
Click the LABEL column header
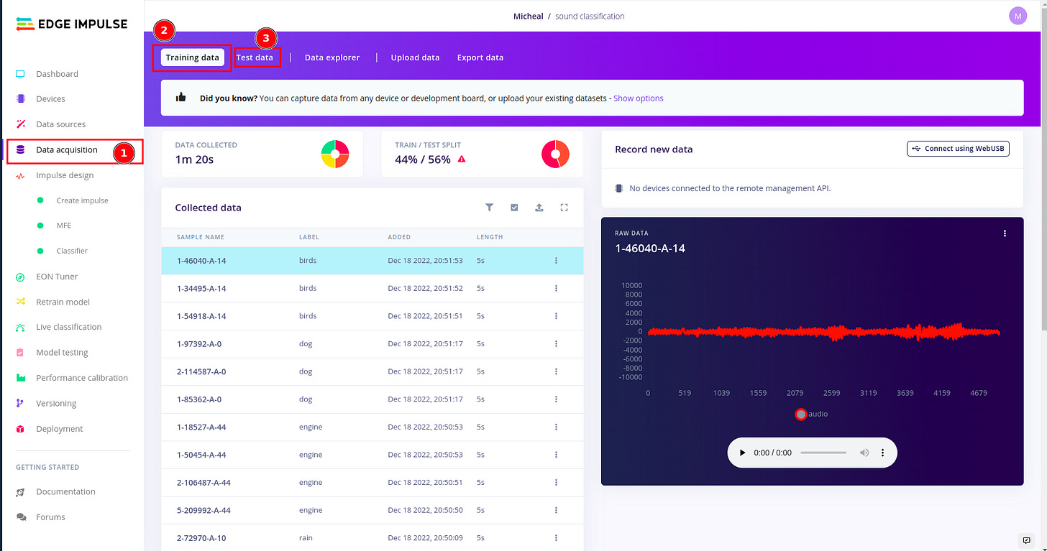pyautogui.click(x=309, y=237)
